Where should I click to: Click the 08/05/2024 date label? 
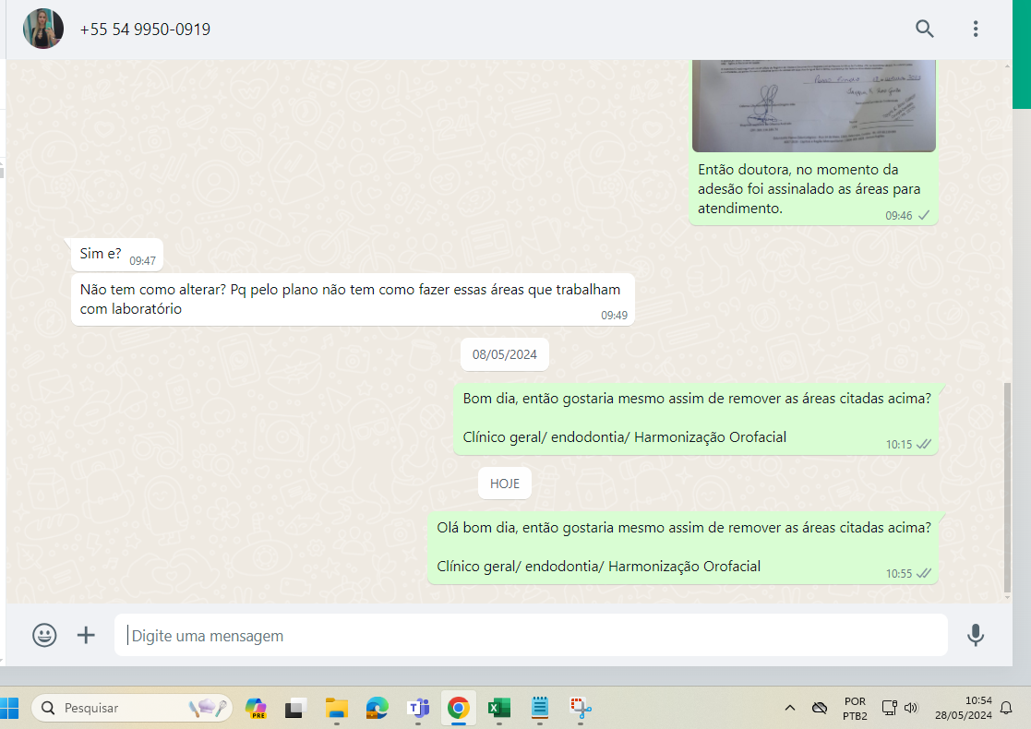coord(504,354)
